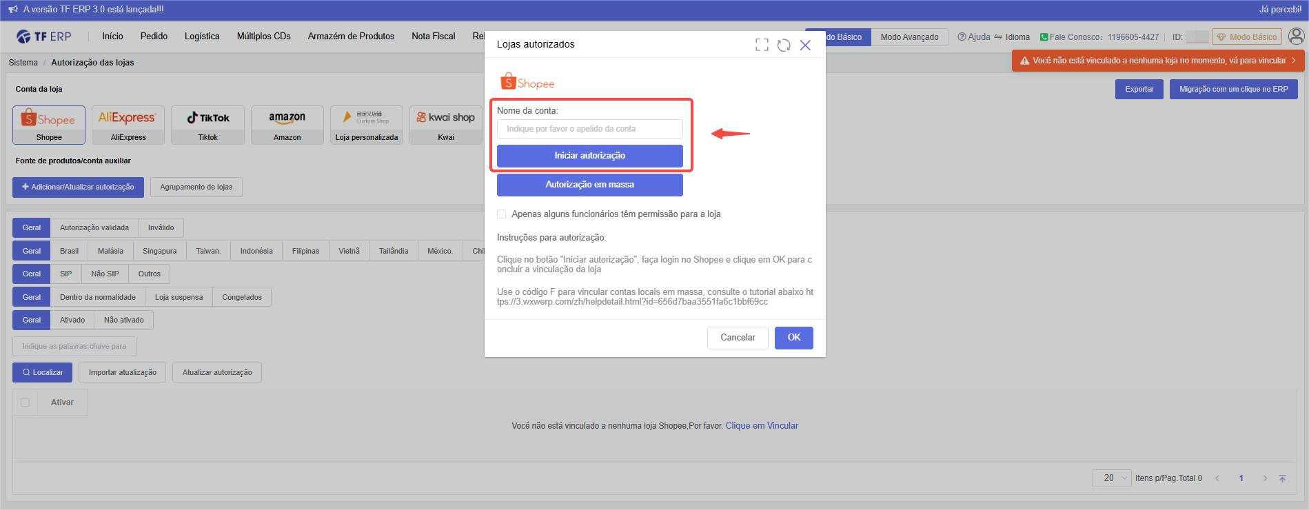Select the SIP filter tab
Viewport: 1309px width, 510px height.
(65, 274)
